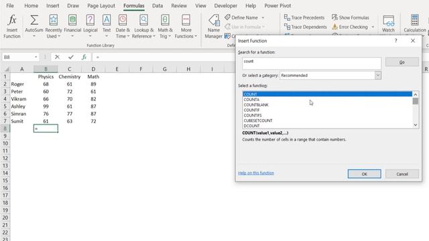
Task: Select cell containing Roger
Action: [22, 84]
